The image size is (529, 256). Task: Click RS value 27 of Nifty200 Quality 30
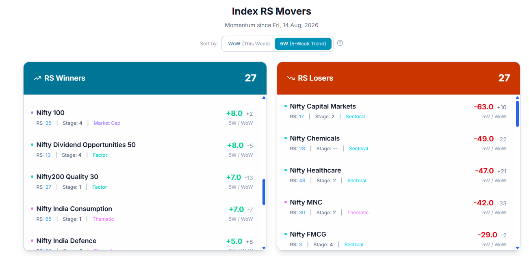pos(48,187)
